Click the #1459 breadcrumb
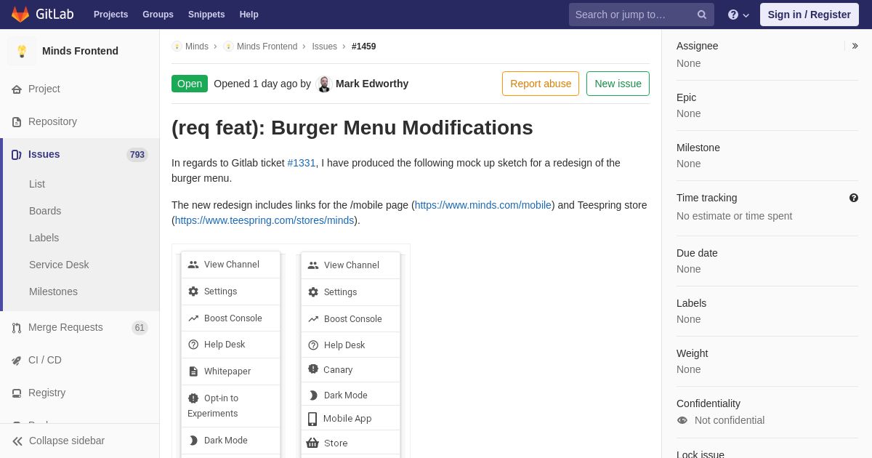The image size is (872, 458). coord(364,47)
